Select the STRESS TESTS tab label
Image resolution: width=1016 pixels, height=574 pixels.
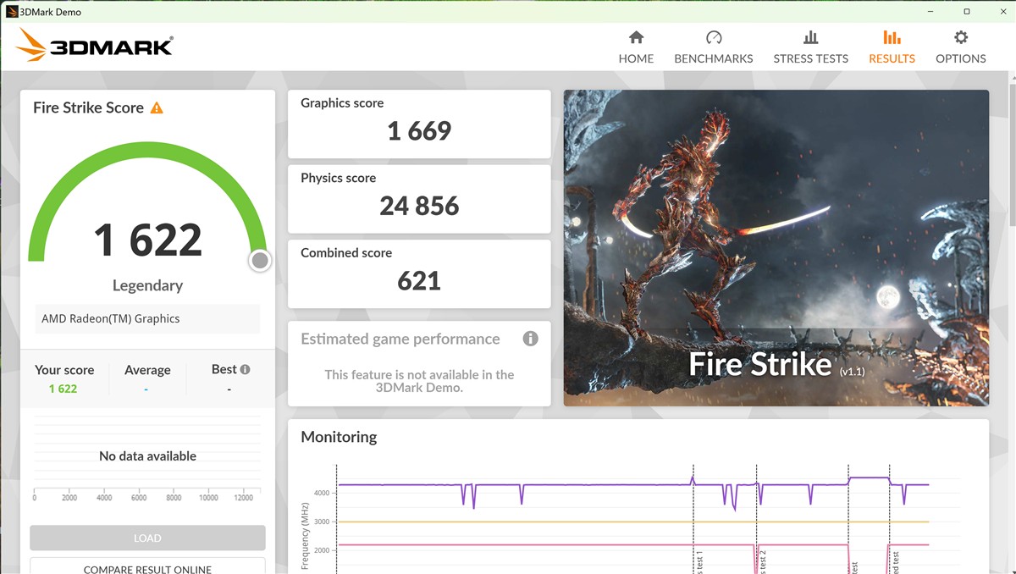tap(810, 58)
